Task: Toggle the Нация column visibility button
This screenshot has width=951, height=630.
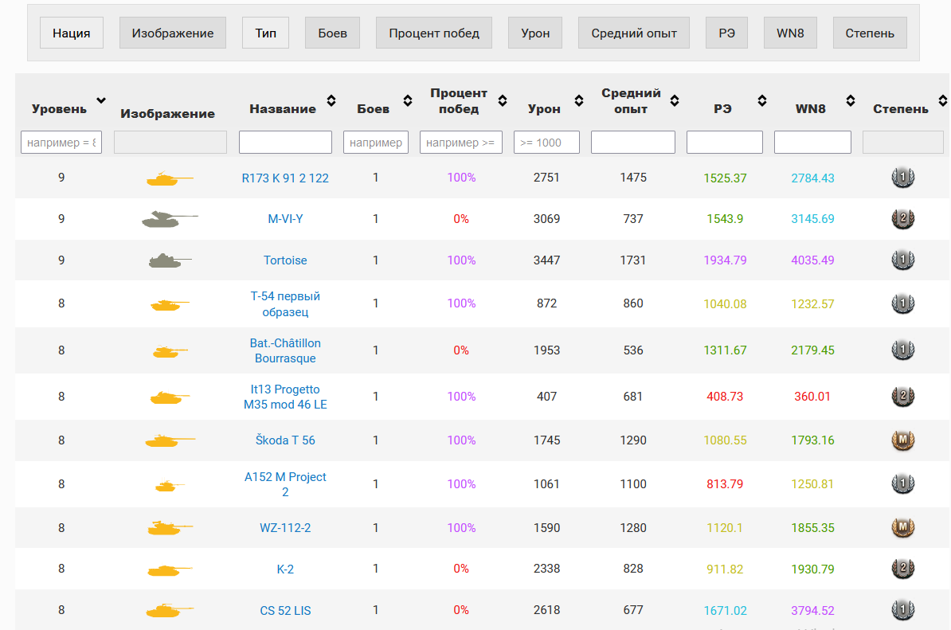Action: (72, 33)
